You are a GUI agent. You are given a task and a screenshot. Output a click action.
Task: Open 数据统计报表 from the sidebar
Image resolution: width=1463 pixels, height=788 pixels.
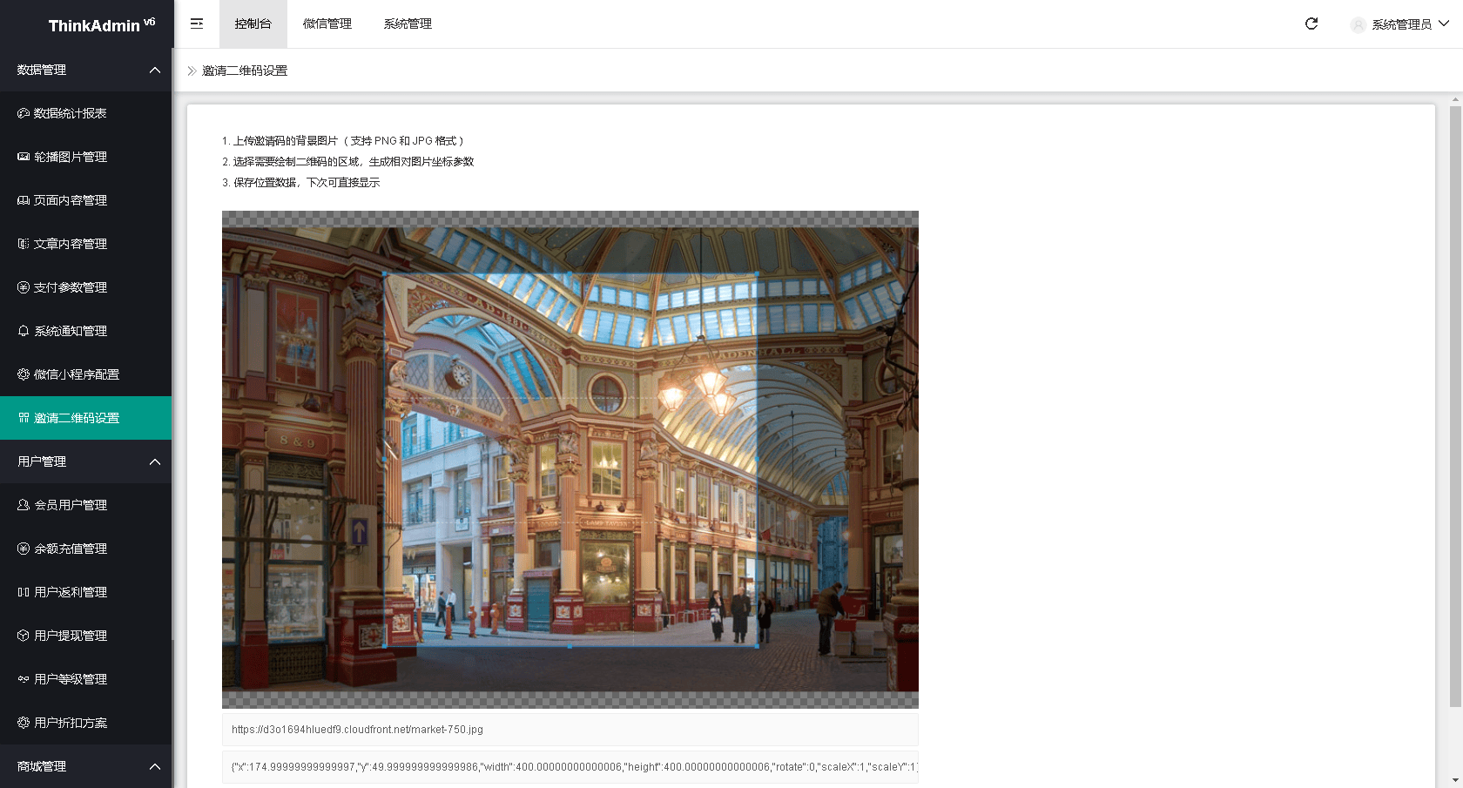70,113
